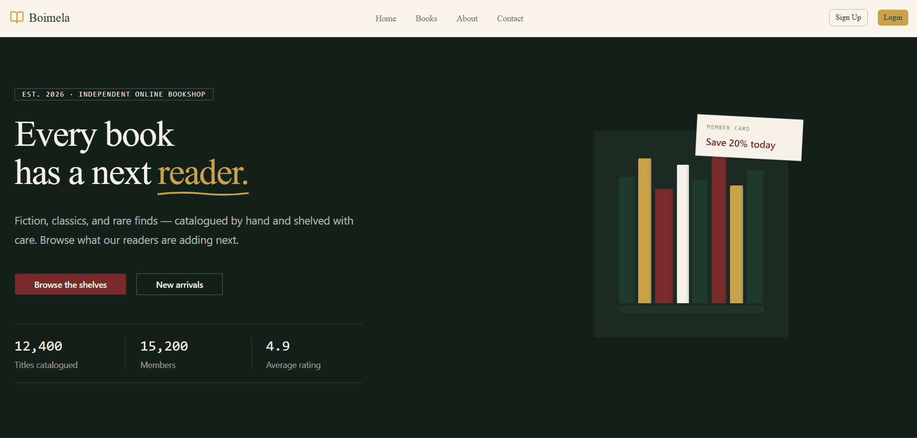Click the EST. 2026 bookshop badge

[114, 94]
